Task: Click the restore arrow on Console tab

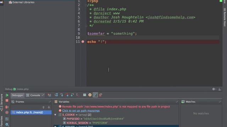Action: [43, 95]
